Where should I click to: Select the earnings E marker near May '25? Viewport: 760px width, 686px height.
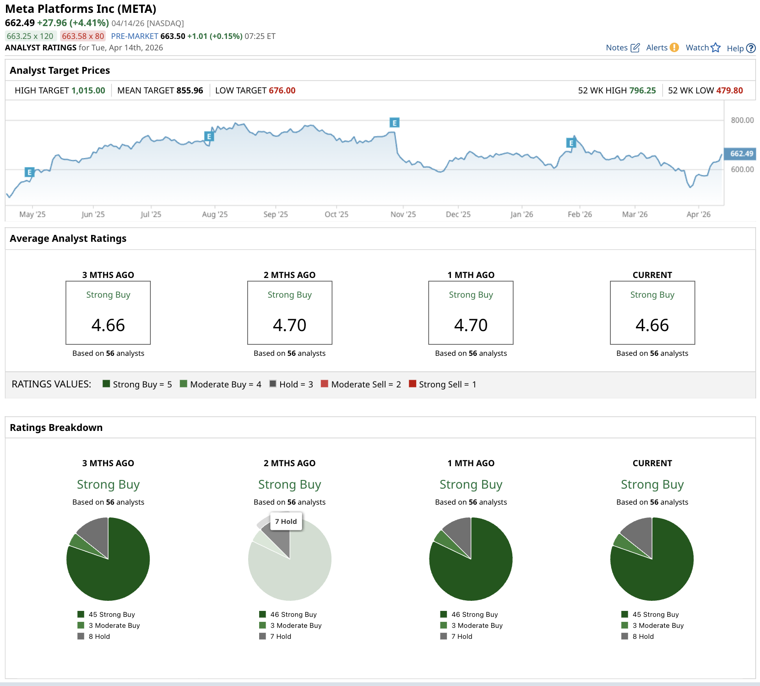click(x=29, y=172)
